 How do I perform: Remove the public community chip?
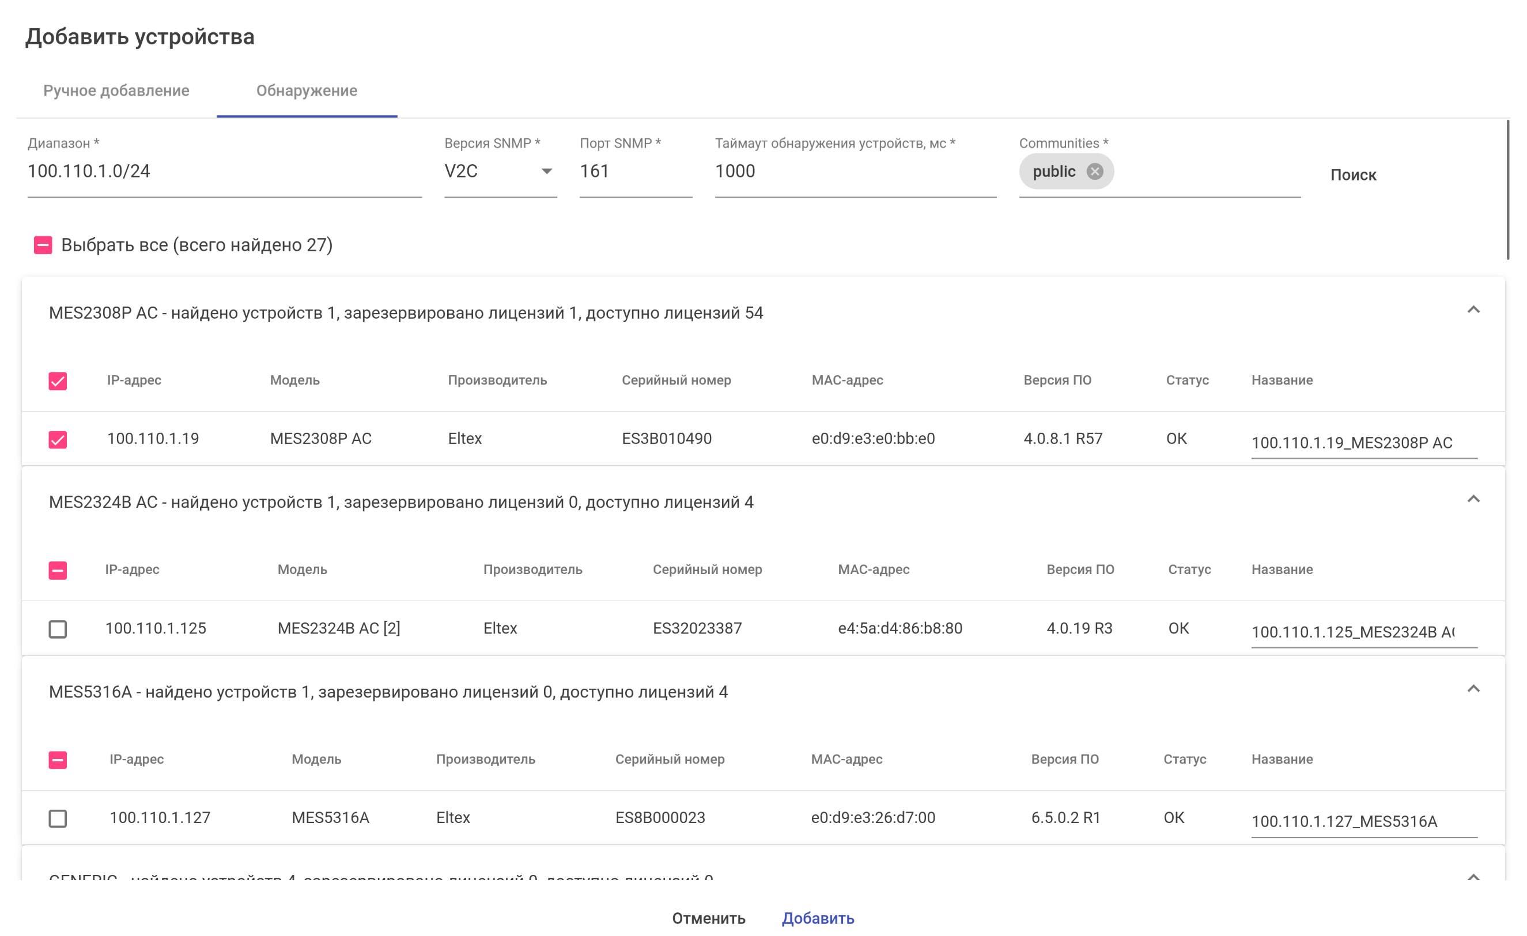click(x=1094, y=171)
